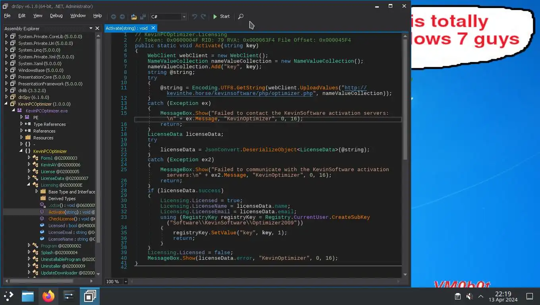
Task: Click the Navigate Forward arrow icon
Action: click(122, 17)
